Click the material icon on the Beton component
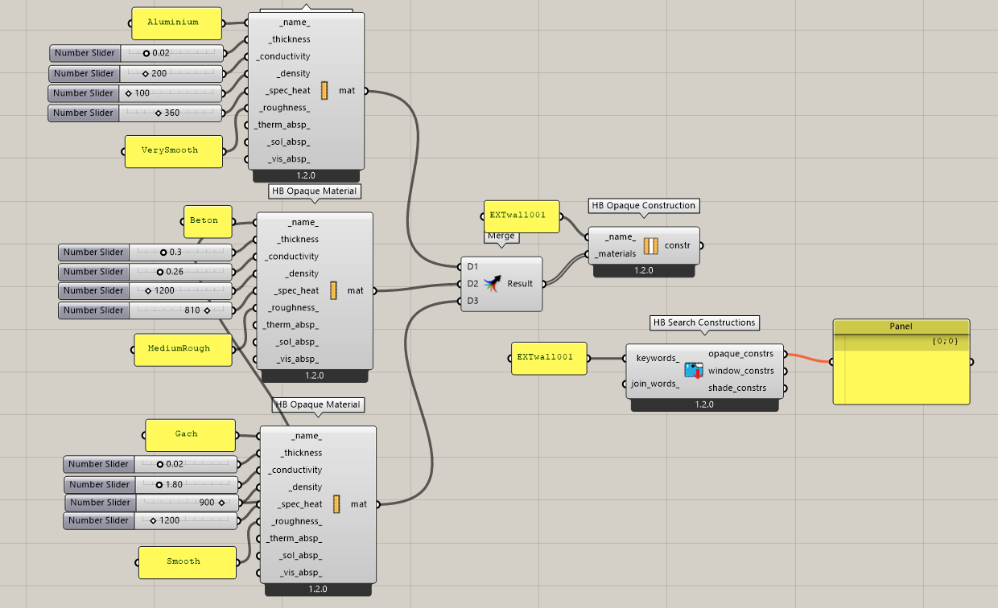Viewport: 998px width, 608px height. pos(332,290)
